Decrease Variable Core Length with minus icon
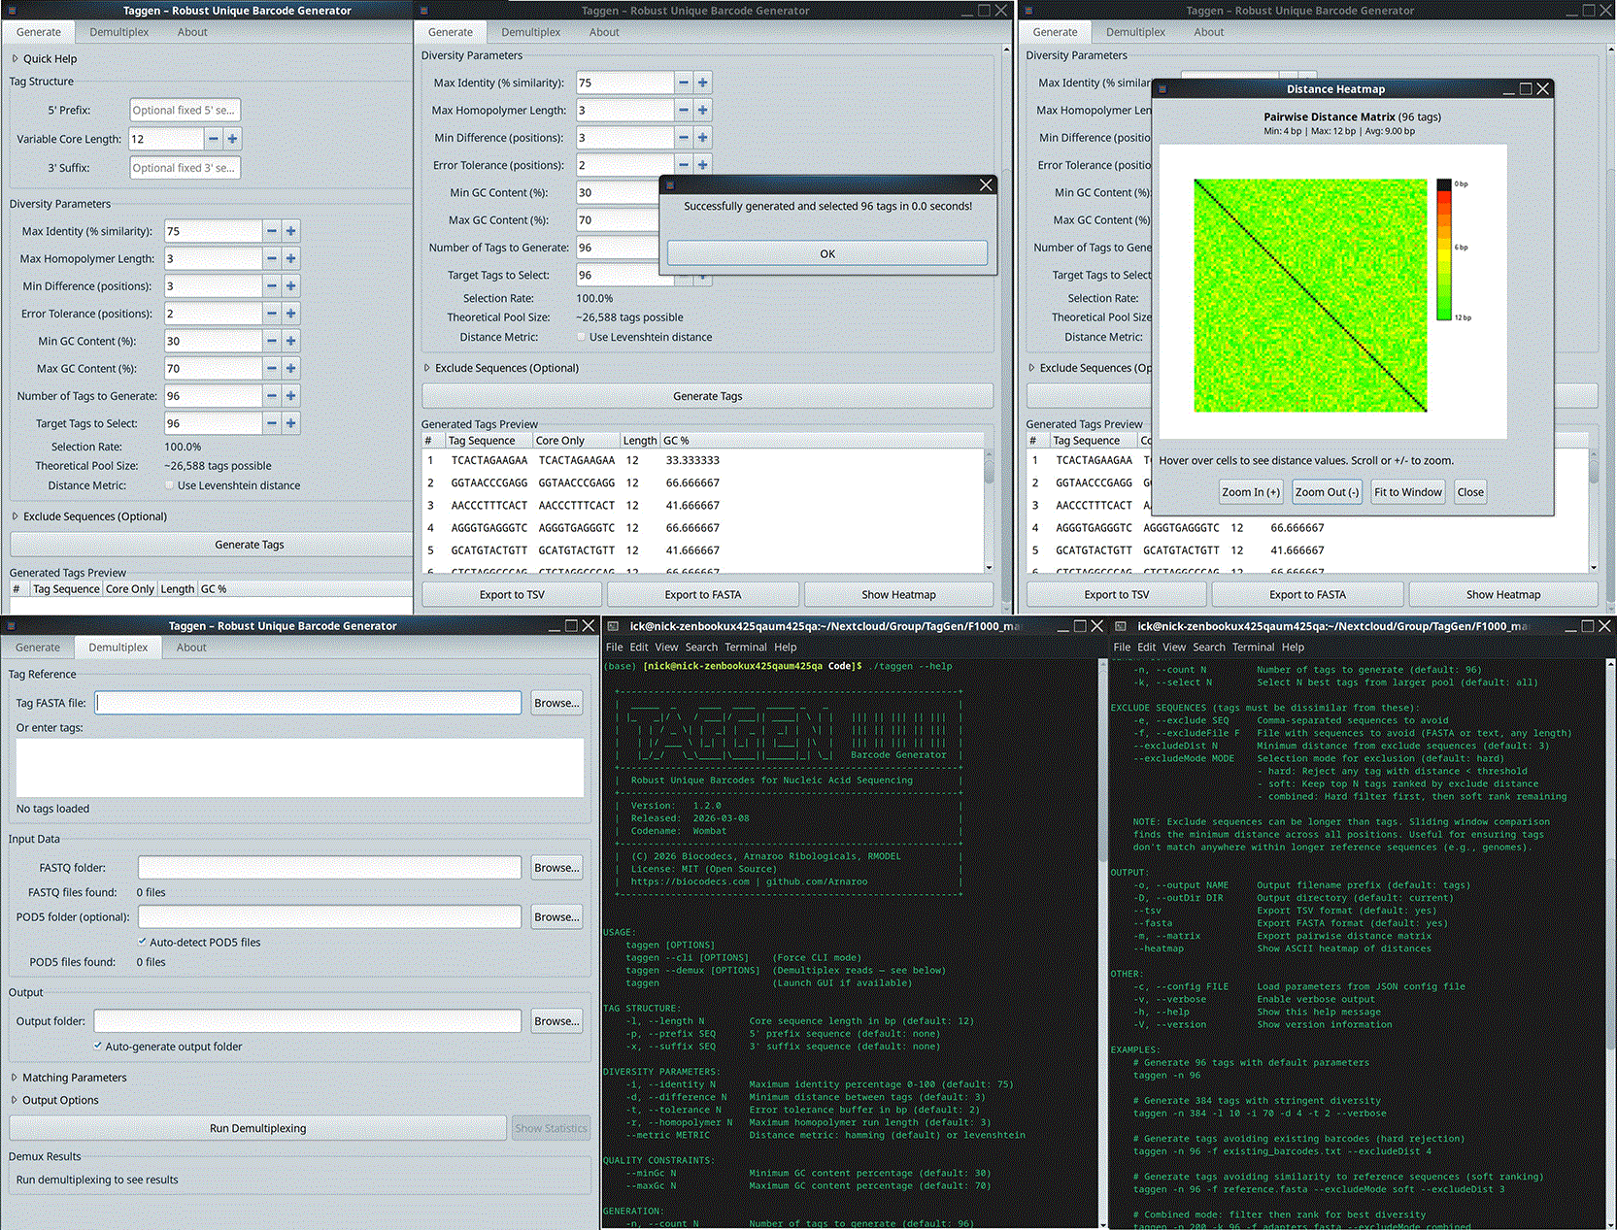 [x=214, y=139]
